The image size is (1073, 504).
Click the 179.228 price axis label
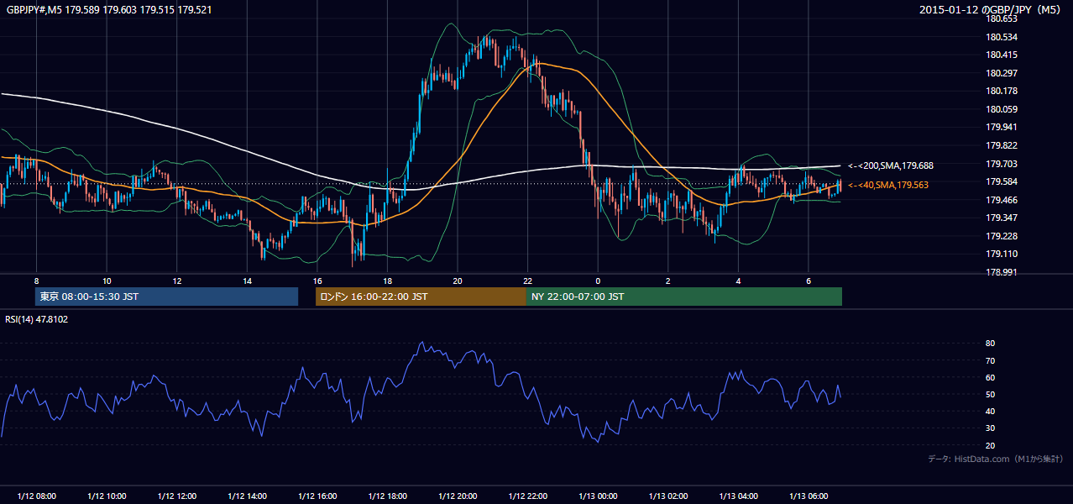click(1002, 236)
